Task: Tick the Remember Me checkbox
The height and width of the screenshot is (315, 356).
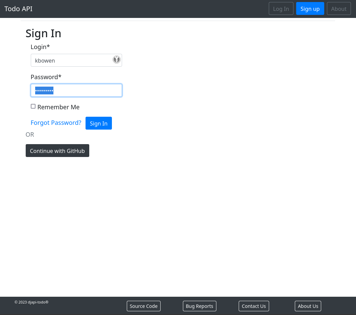Action: tap(33, 106)
